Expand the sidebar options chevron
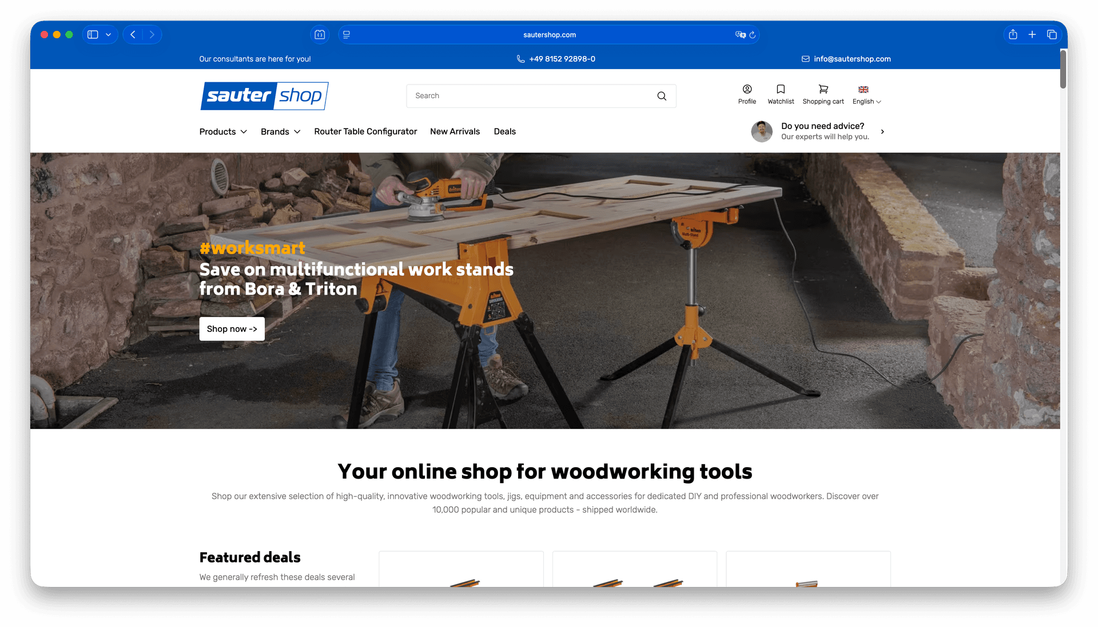 tap(108, 35)
